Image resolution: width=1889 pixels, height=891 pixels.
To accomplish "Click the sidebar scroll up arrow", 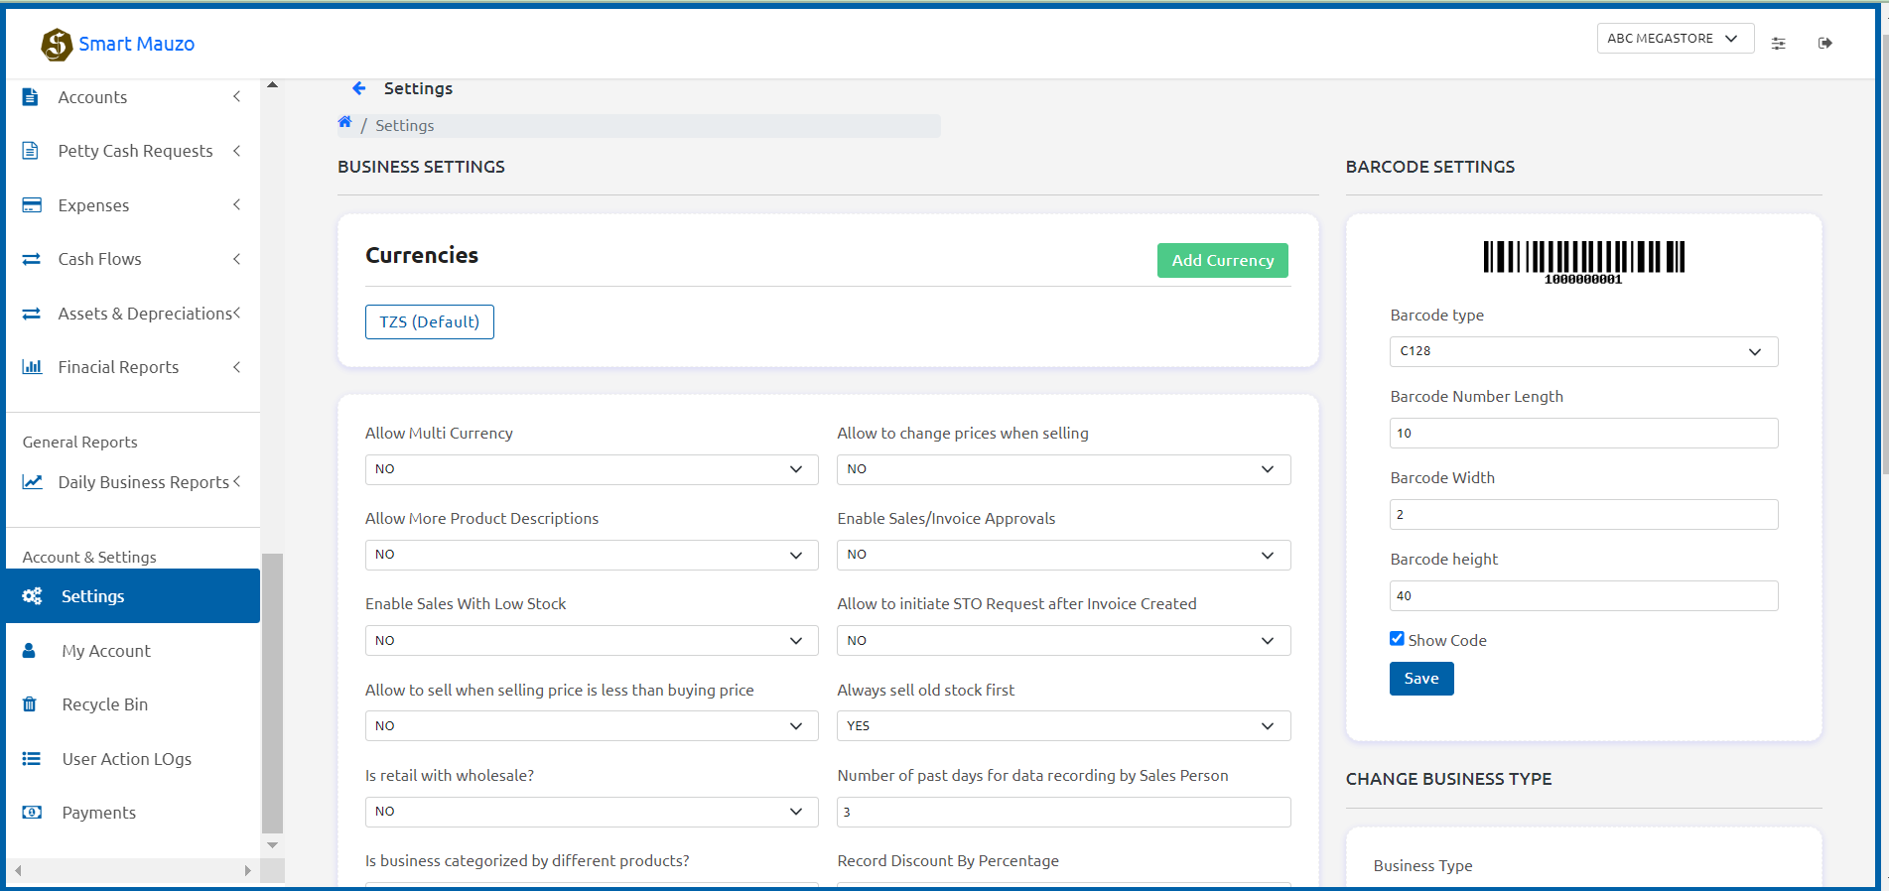I will pyautogui.click(x=272, y=85).
